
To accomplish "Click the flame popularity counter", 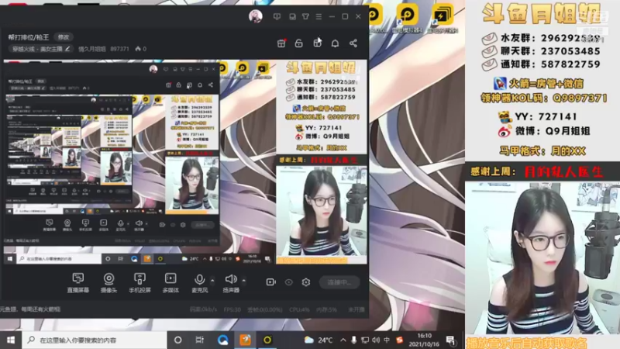I will pos(141,49).
